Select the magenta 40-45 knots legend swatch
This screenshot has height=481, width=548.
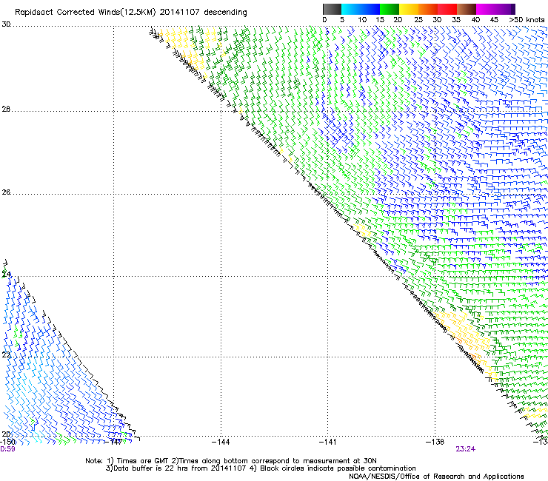click(486, 9)
